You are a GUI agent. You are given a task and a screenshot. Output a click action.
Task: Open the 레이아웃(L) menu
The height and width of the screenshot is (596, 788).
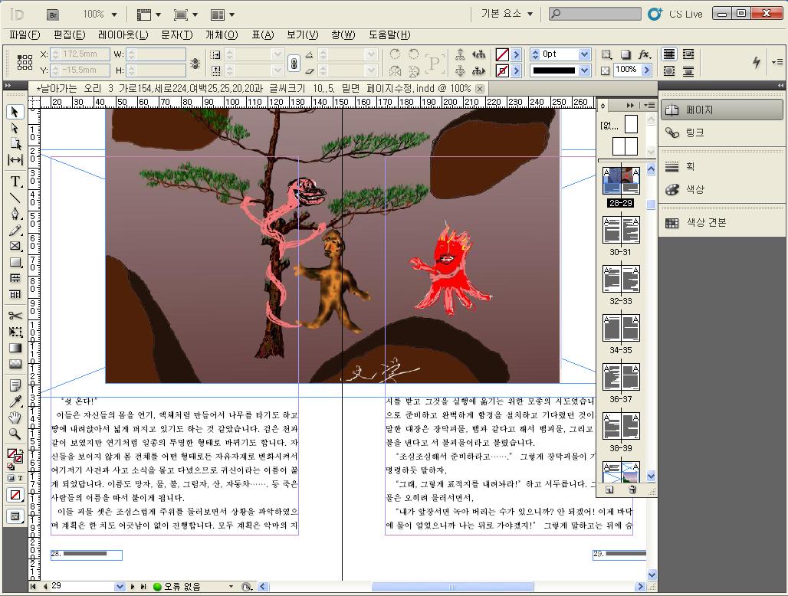pyautogui.click(x=123, y=35)
